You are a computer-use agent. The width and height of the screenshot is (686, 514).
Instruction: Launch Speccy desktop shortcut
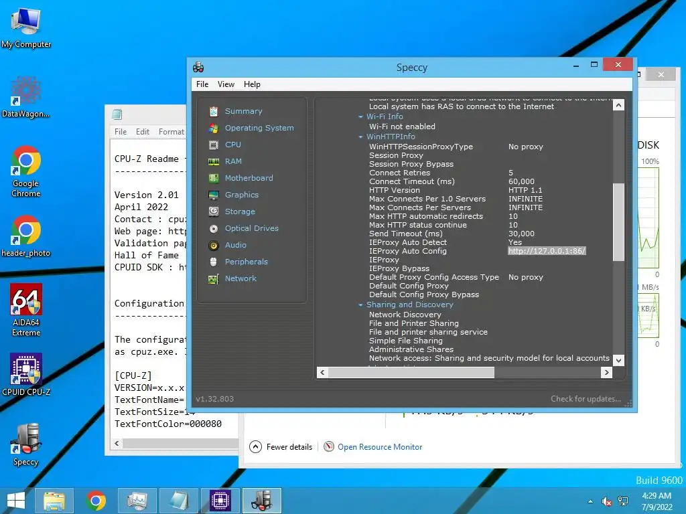[26, 445]
